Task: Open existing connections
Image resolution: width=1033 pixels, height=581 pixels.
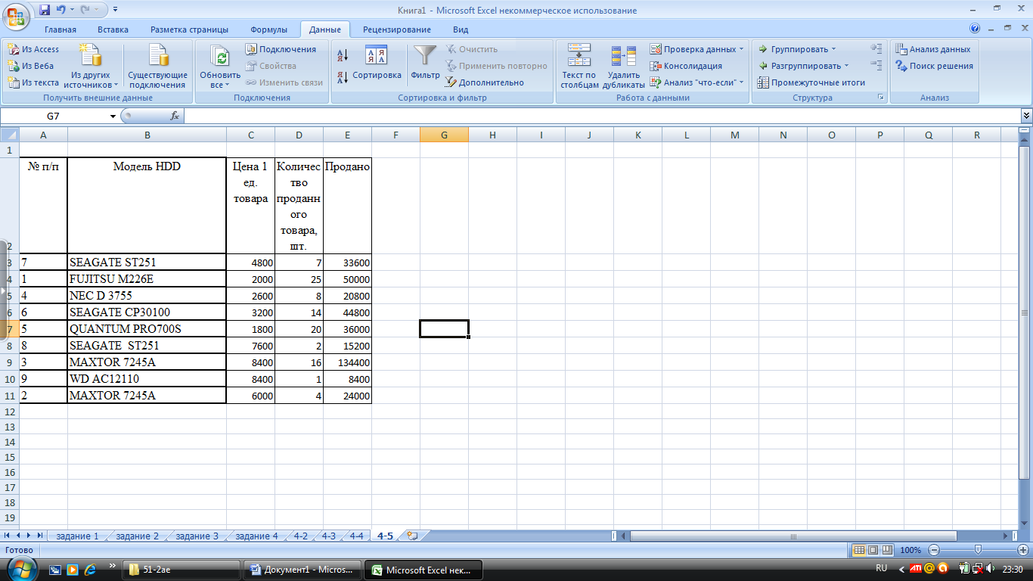Action: pos(158,67)
